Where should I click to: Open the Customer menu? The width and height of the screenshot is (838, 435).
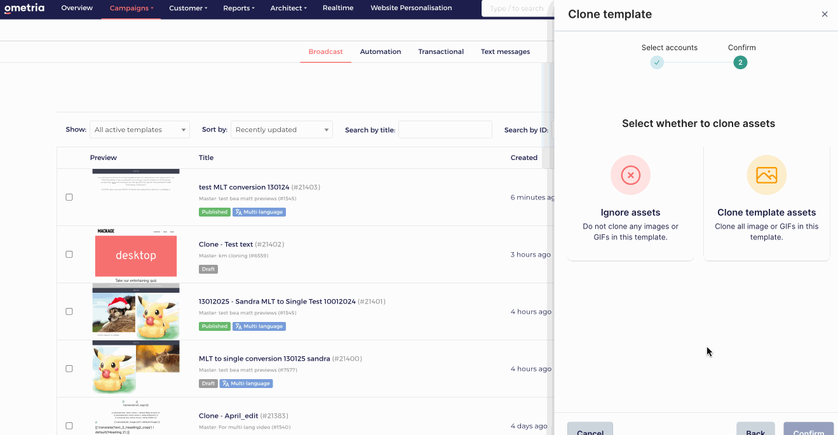188,8
